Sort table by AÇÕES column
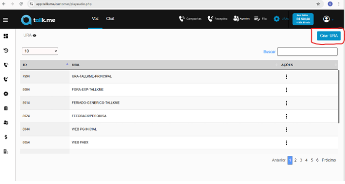Image resolution: width=345 pixels, height=184 pixels. (x=308, y=65)
